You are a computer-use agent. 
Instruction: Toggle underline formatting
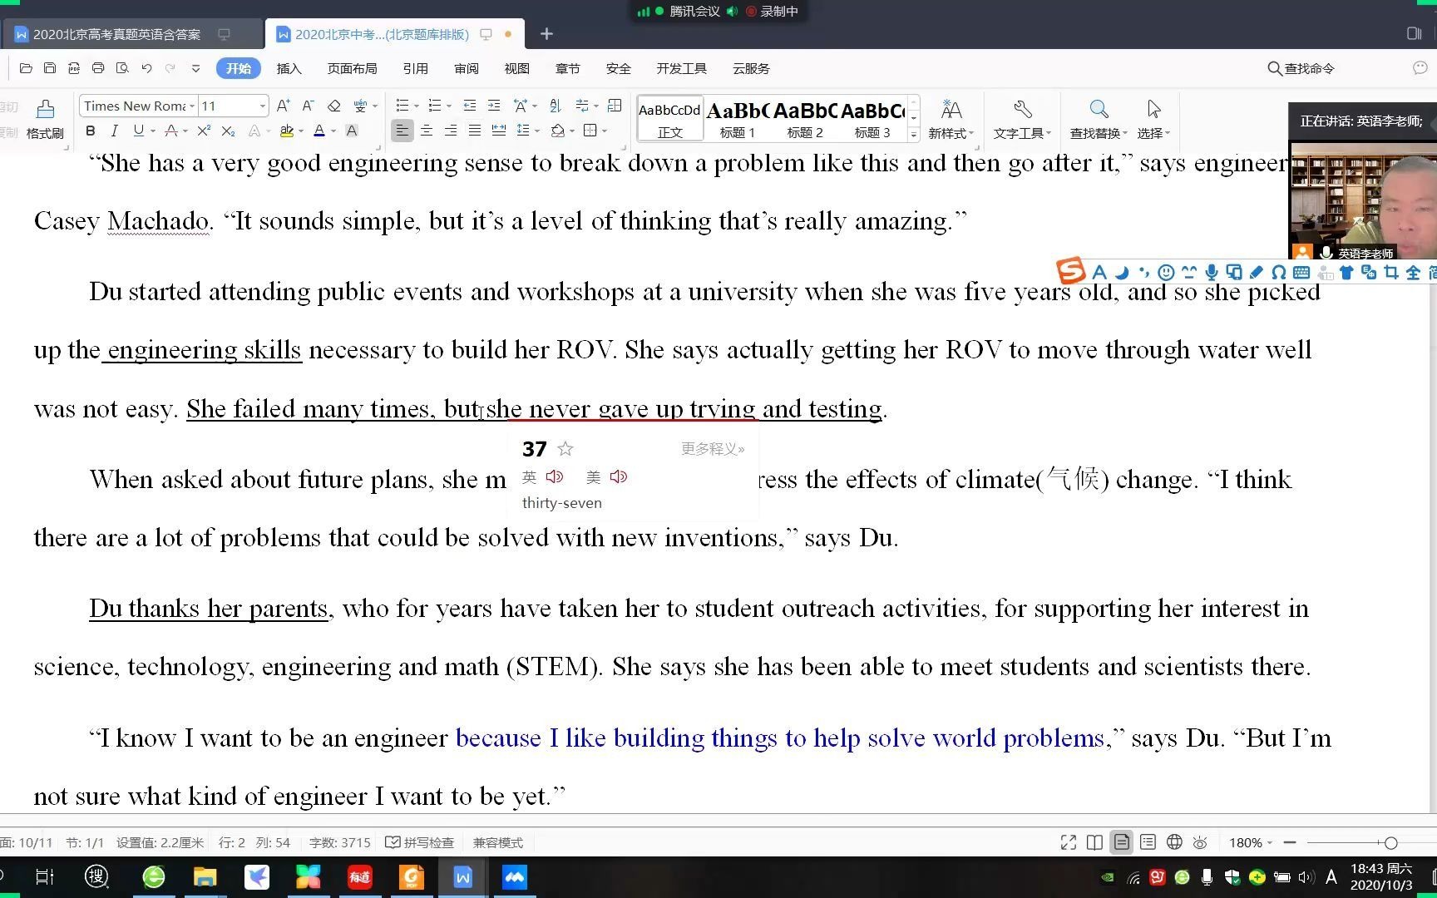tap(138, 131)
